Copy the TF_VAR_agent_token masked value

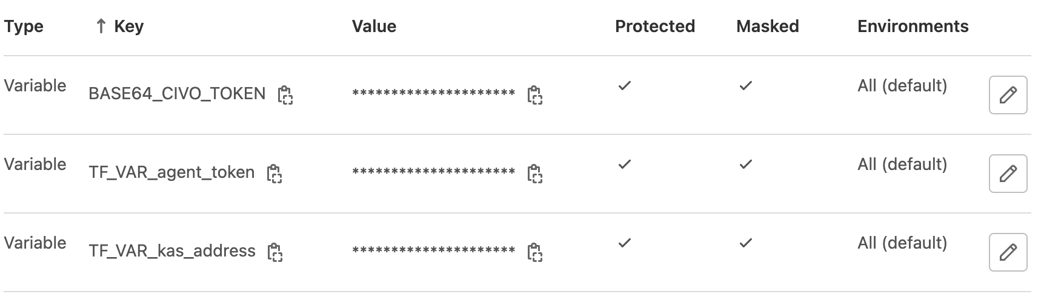(x=534, y=174)
